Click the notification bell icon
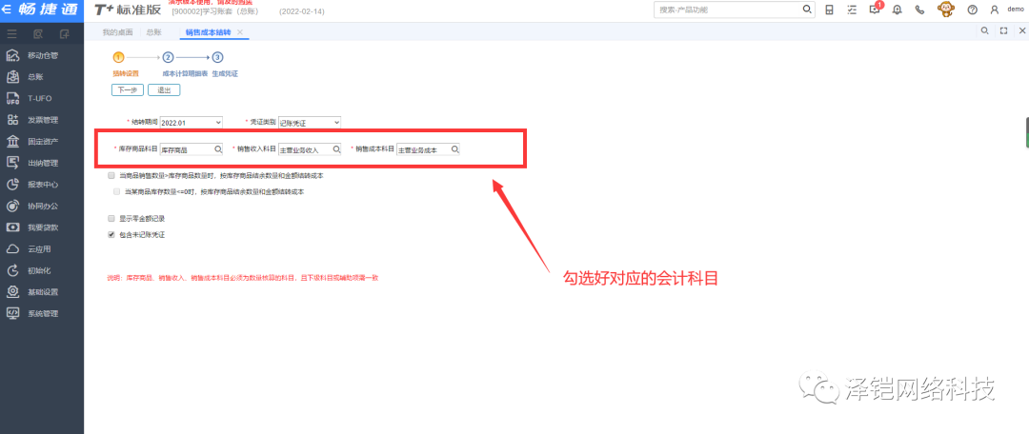This screenshot has height=434, width=1029. 897,10
